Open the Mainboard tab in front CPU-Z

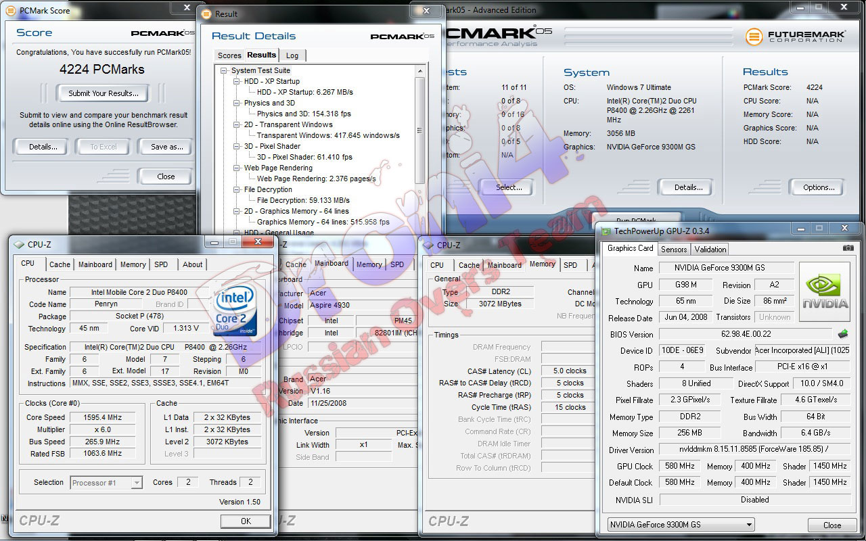pos(95,264)
